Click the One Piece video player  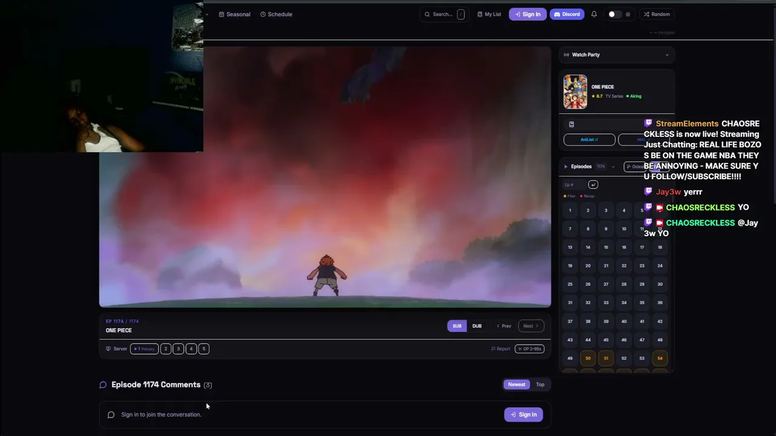pos(325,177)
